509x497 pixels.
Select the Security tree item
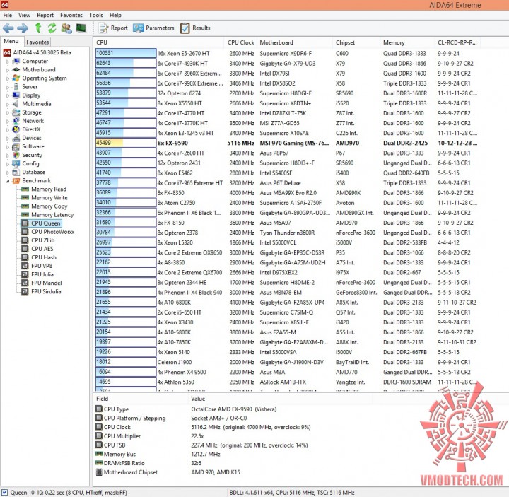32,155
